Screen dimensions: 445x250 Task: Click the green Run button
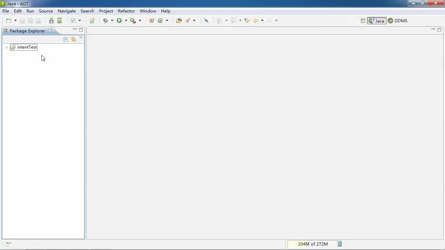(x=119, y=20)
